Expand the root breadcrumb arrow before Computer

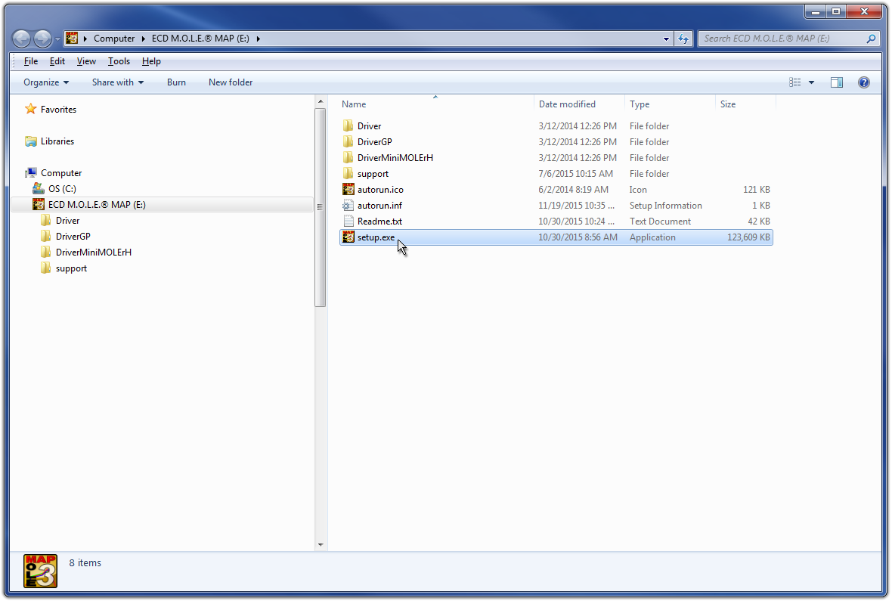85,39
